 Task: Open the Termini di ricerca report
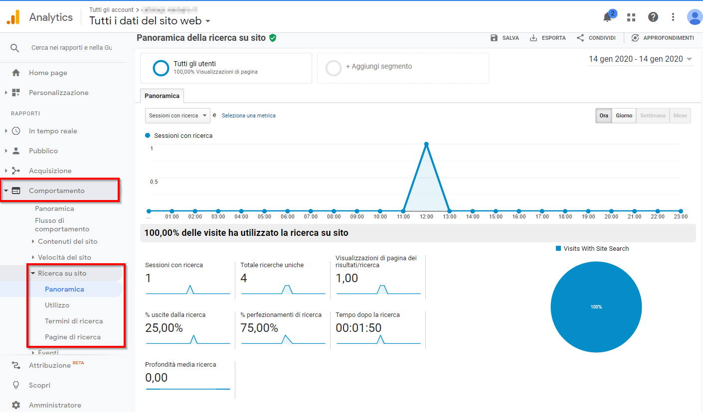[74, 321]
